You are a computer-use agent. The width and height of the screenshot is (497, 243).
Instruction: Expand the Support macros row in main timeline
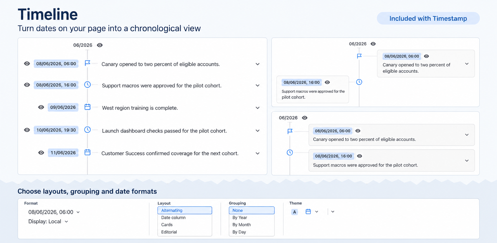coord(258,86)
